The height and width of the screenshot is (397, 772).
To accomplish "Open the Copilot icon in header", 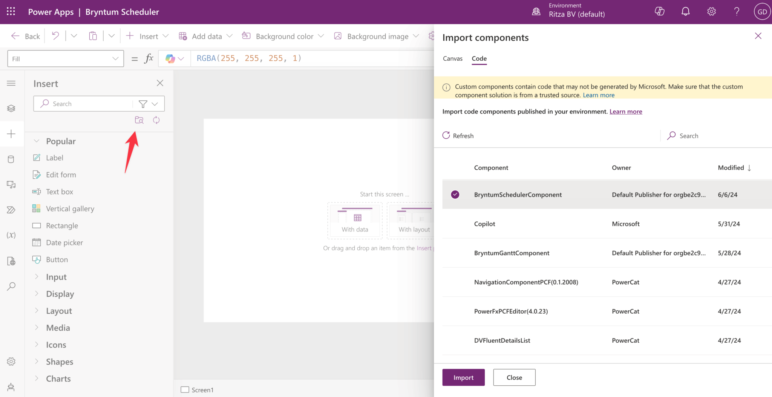I will click(x=660, y=12).
